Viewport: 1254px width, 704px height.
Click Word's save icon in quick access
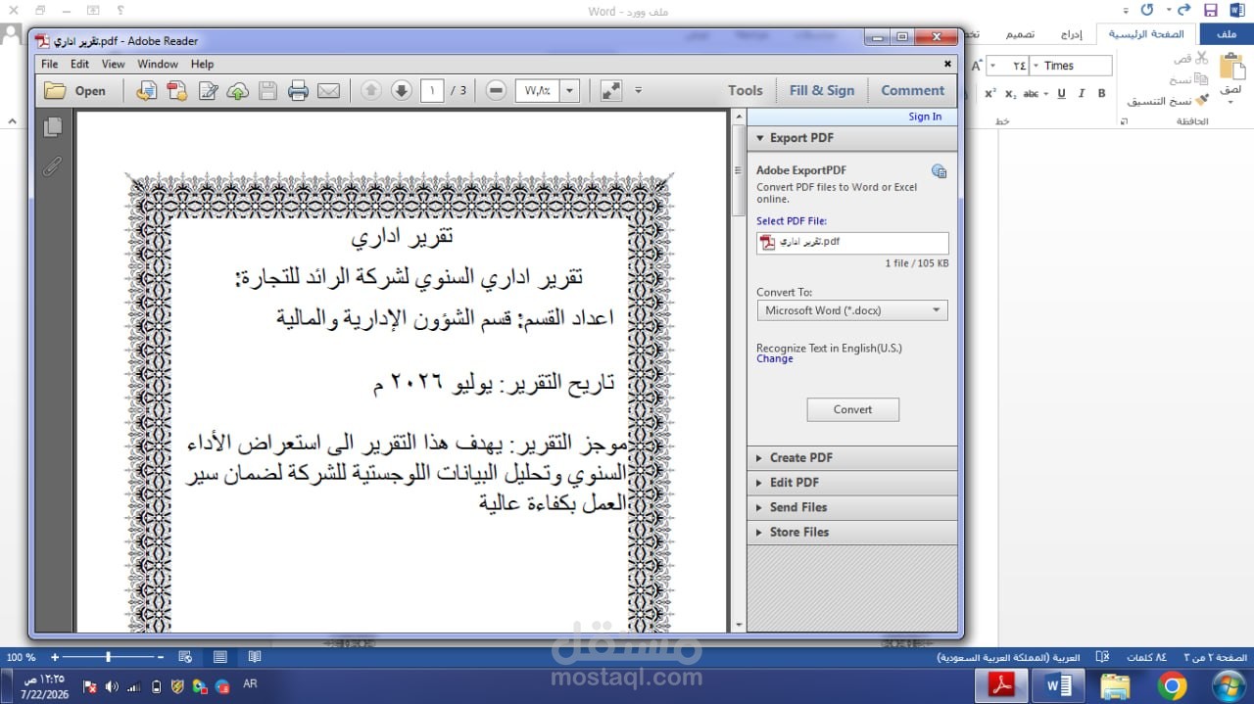click(x=1210, y=10)
